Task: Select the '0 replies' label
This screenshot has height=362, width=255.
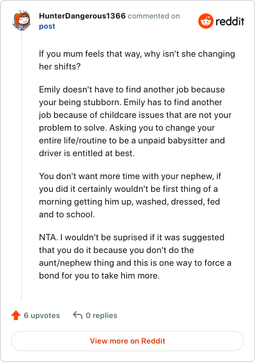Action: (101, 315)
